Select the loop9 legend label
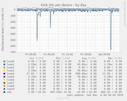This screenshot has height=101, width=127. point(10,89)
